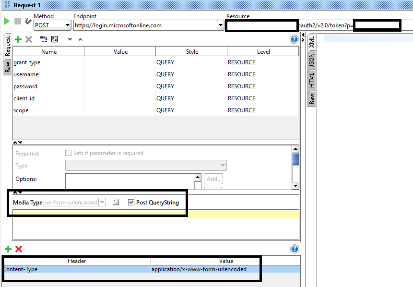Move parameter down using the down arrow
The width and height of the screenshot is (413, 287).
coord(70,39)
